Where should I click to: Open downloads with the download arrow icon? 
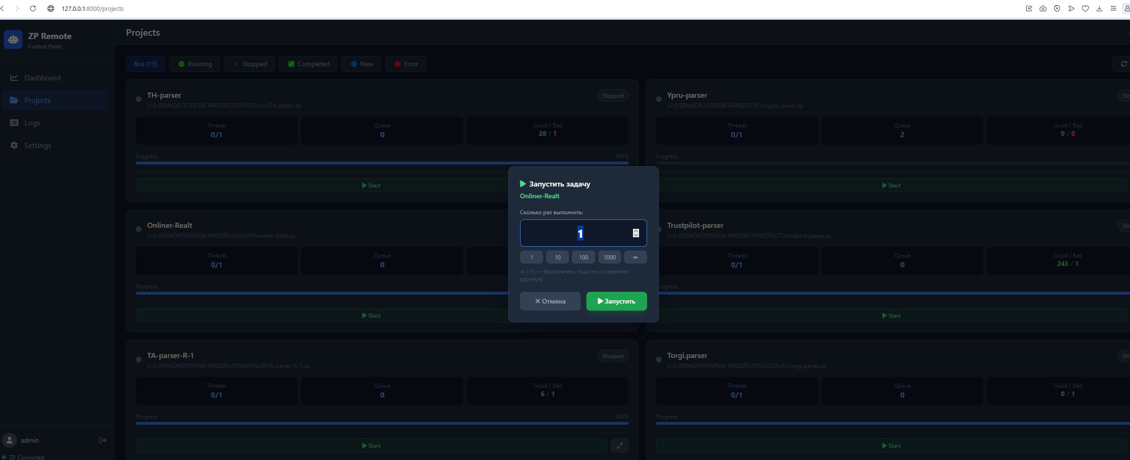(x=1099, y=8)
